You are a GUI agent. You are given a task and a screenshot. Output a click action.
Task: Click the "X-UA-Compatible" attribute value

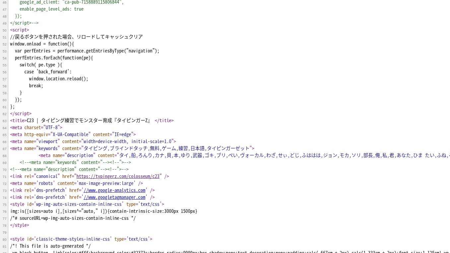point(70,134)
